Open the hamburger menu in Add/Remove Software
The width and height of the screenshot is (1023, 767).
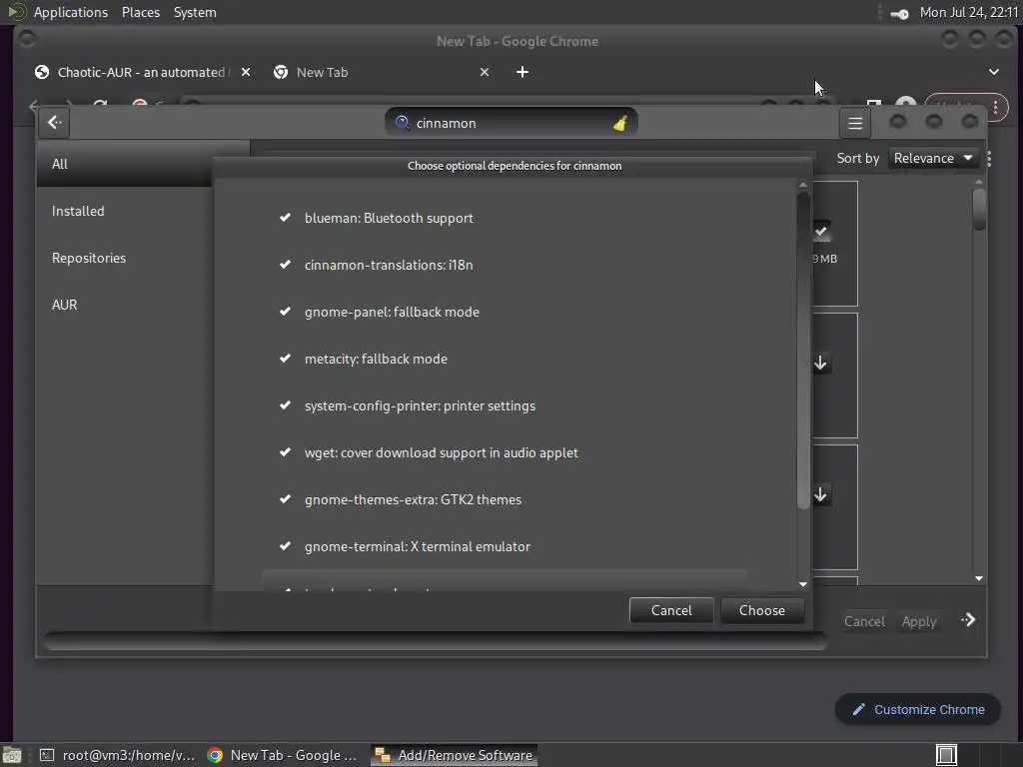pyautogui.click(x=855, y=123)
